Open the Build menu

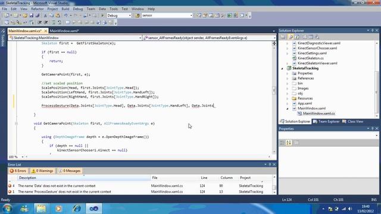pos(65,9)
